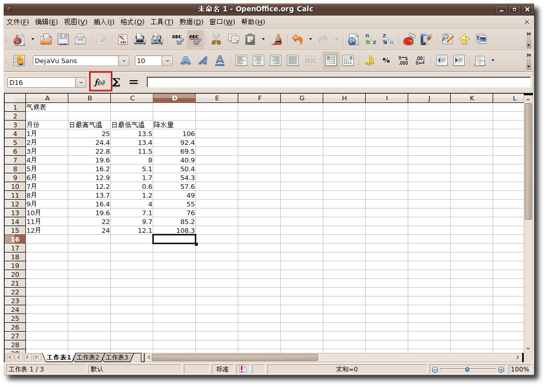Click the Sum sigma button
This screenshot has width=546, height=387.
coord(117,82)
